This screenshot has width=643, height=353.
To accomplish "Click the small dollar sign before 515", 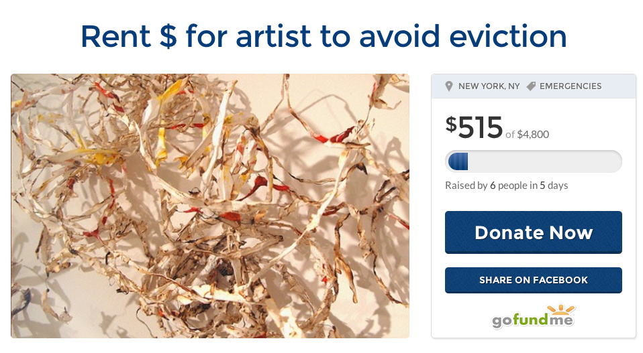I will click(x=451, y=123).
